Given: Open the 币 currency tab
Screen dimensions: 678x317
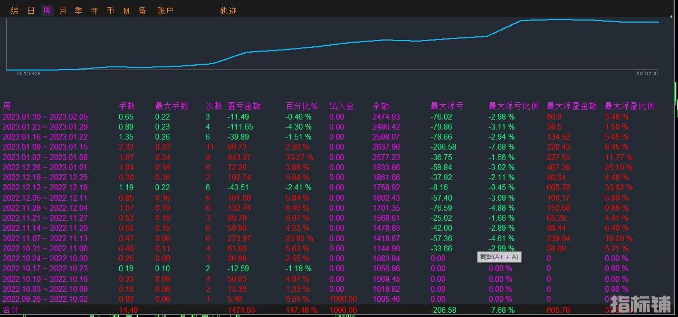Looking at the screenshot, I should pyautogui.click(x=110, y=11).
